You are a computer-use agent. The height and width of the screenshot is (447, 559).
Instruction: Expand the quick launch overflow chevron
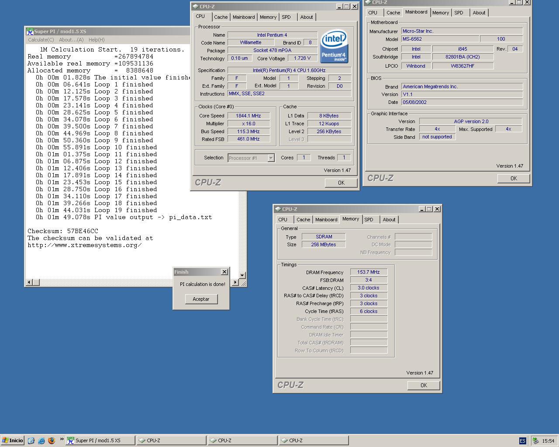click(62, 439)
